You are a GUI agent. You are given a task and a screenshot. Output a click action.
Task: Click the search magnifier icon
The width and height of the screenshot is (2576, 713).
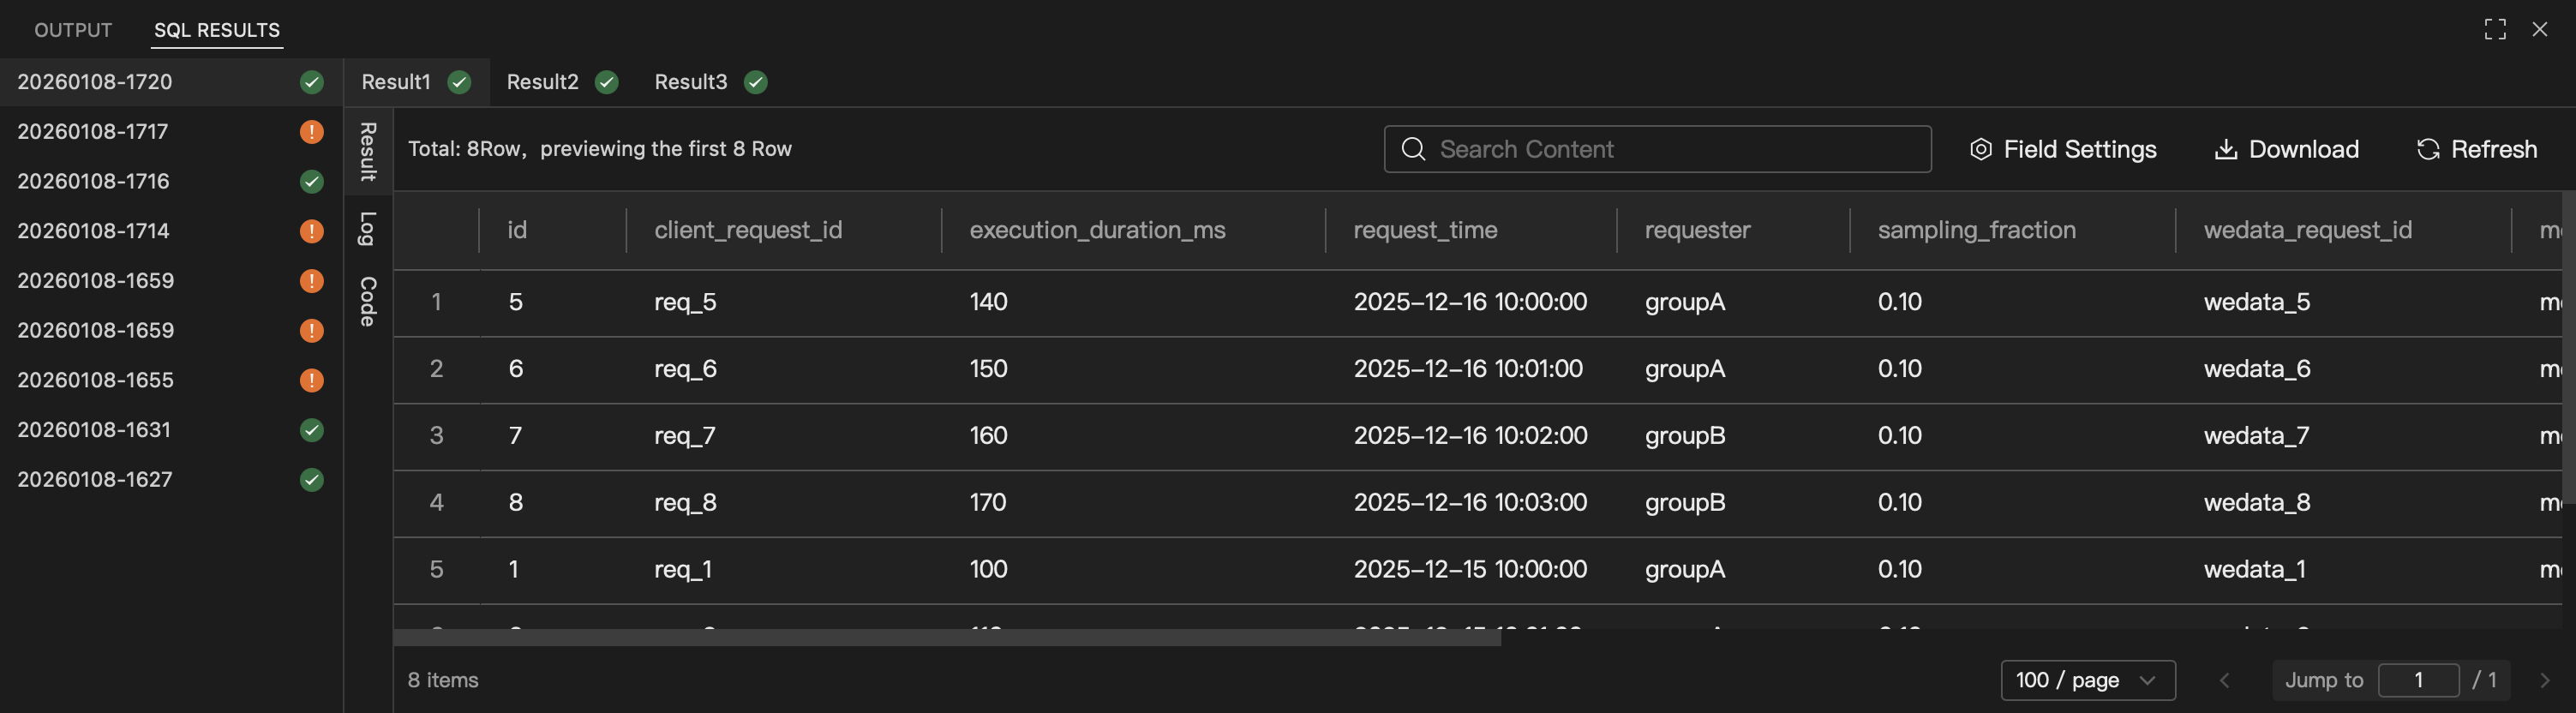pos(1413,150)
